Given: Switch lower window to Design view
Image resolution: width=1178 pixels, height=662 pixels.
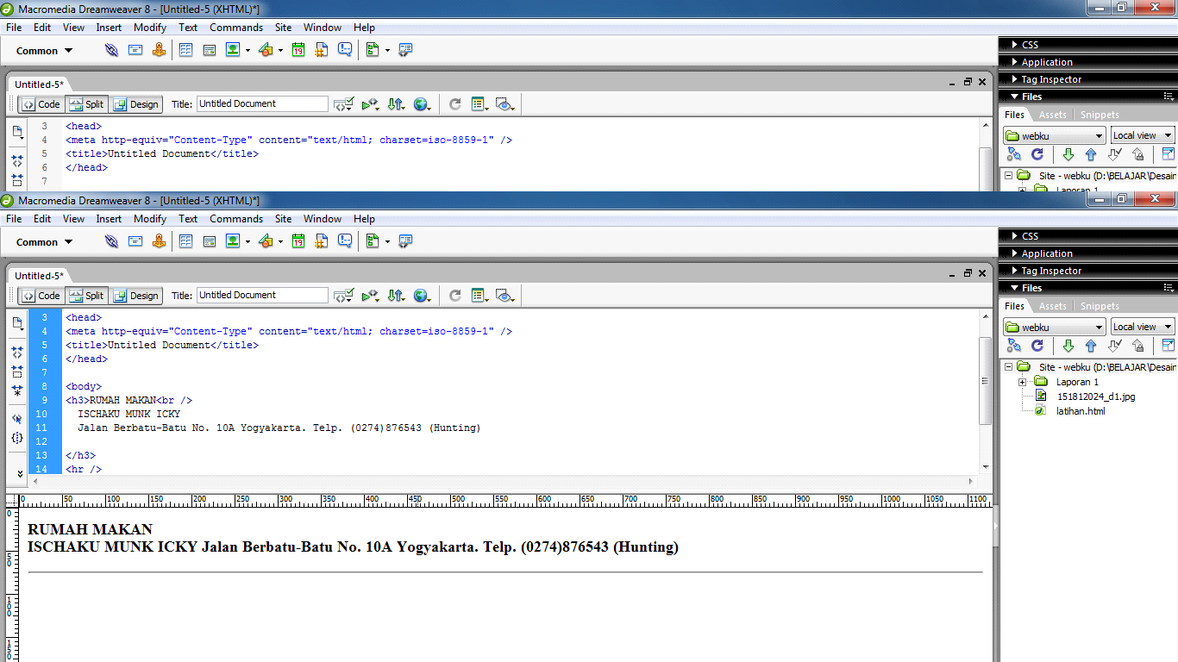Looking at the screenshot, I should [x=135, y=296].
